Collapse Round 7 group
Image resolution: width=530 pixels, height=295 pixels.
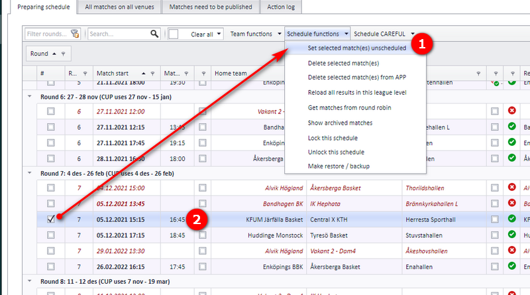(30, 173)
